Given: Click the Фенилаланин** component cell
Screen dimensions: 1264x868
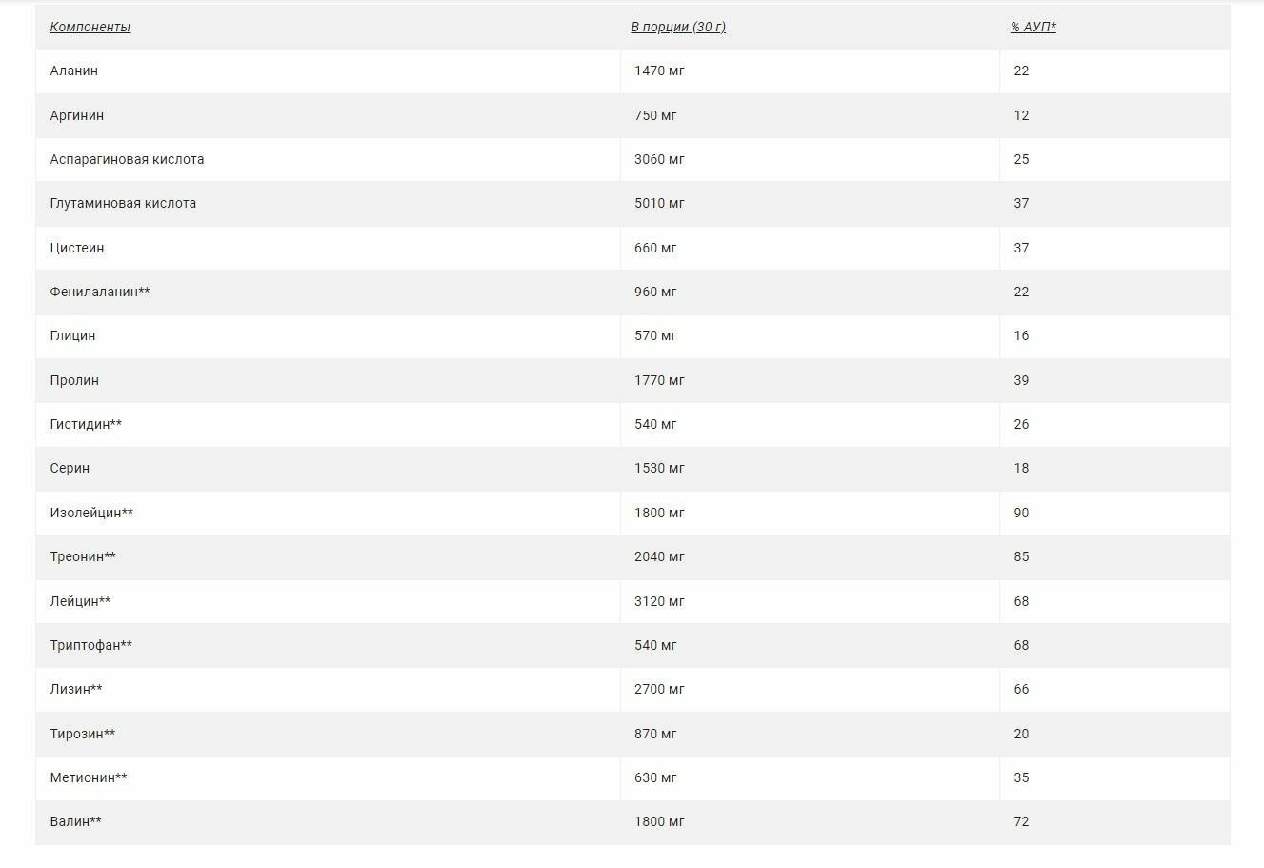Looking at the screenshot, I should pos(100,292).
